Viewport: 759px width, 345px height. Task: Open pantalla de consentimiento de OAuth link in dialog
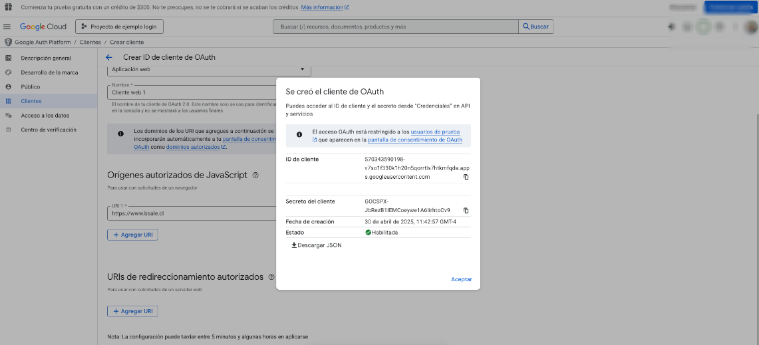pos(415,140)
